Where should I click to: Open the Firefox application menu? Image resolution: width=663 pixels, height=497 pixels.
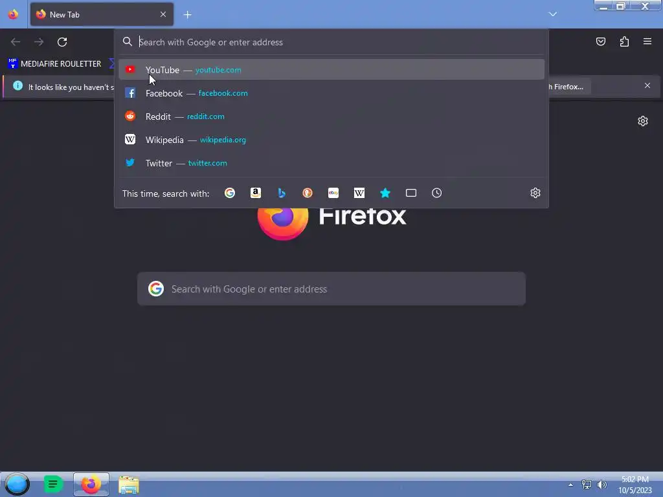[x=647, y=41]
